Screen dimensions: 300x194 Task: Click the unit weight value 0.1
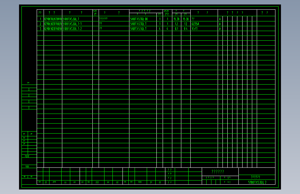coord(176,29)
